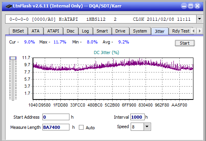206x141 pixels.
Task: Close the LtnFlash window
Action: [197, 6]
